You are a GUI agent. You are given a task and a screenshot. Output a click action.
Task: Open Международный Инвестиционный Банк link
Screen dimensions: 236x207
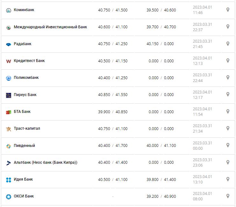coord(50,27)
